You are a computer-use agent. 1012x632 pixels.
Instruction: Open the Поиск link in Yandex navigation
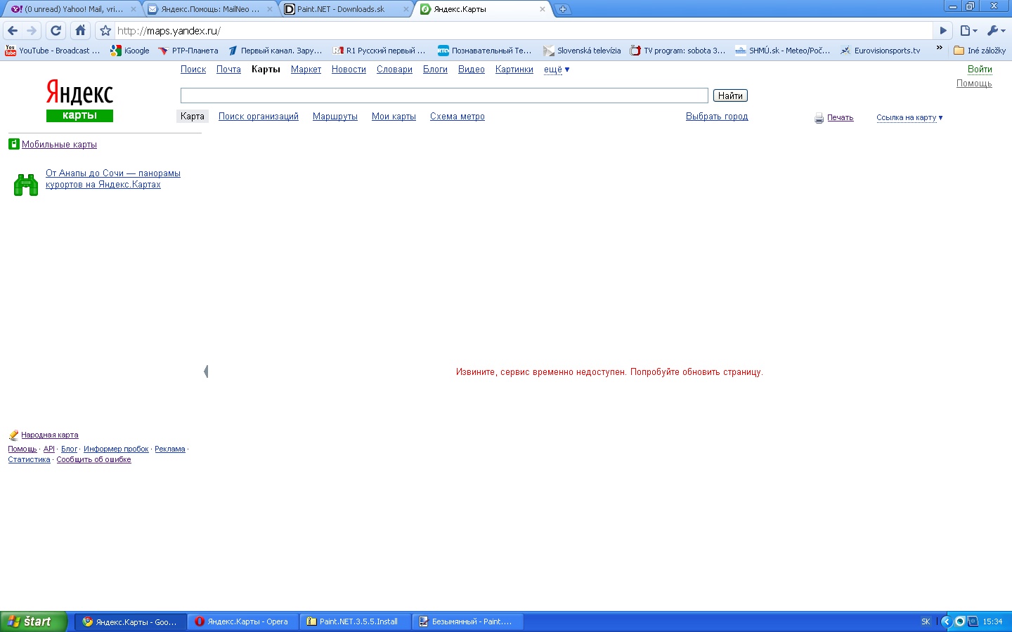(193, 70)
